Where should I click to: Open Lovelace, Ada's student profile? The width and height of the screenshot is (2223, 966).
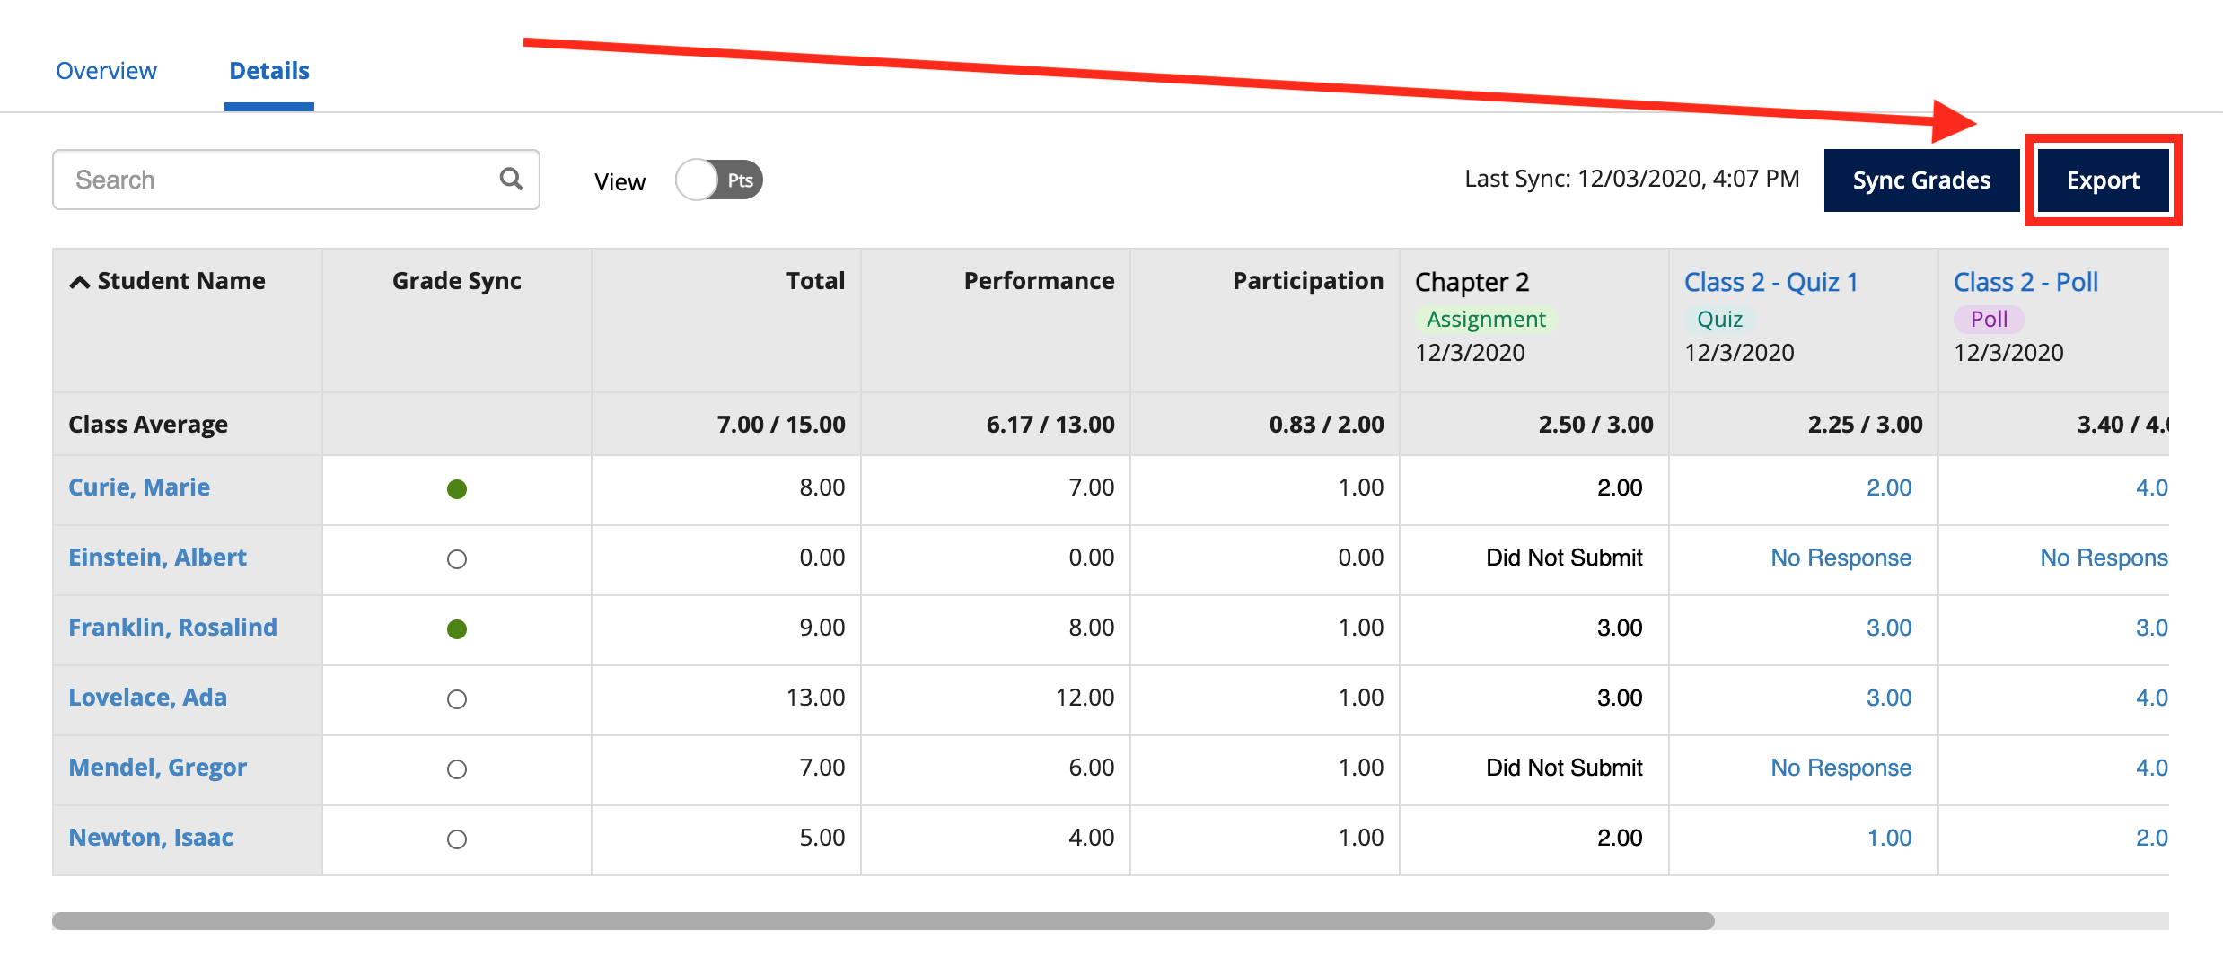point(147,698)
